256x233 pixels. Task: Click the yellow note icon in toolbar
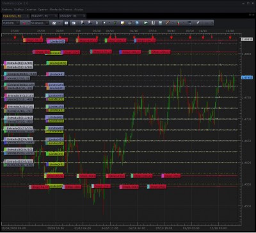point(123,23)
